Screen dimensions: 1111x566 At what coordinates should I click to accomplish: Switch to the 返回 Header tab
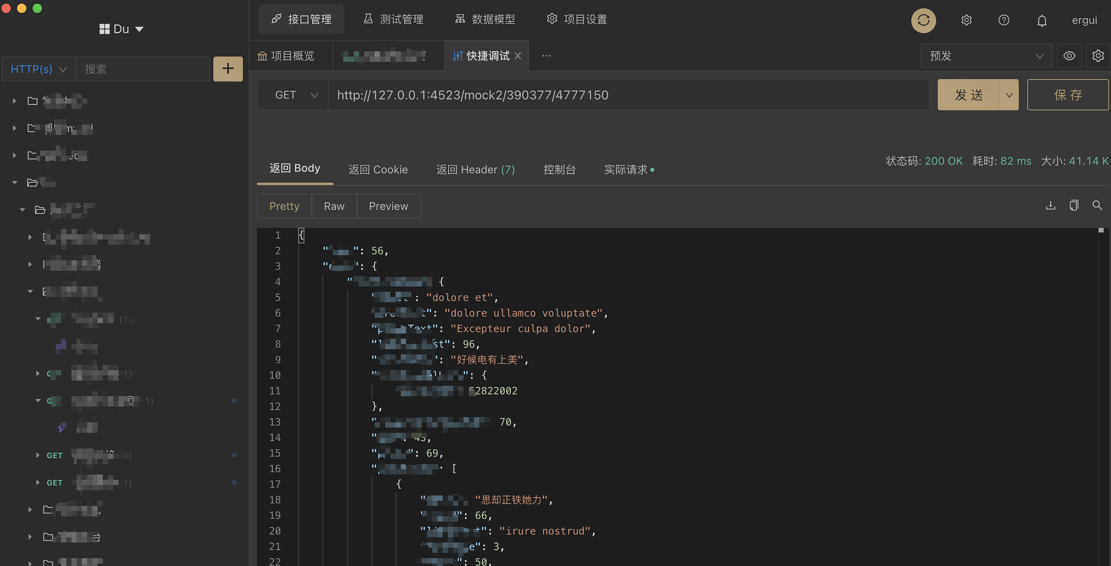(475, 169)
